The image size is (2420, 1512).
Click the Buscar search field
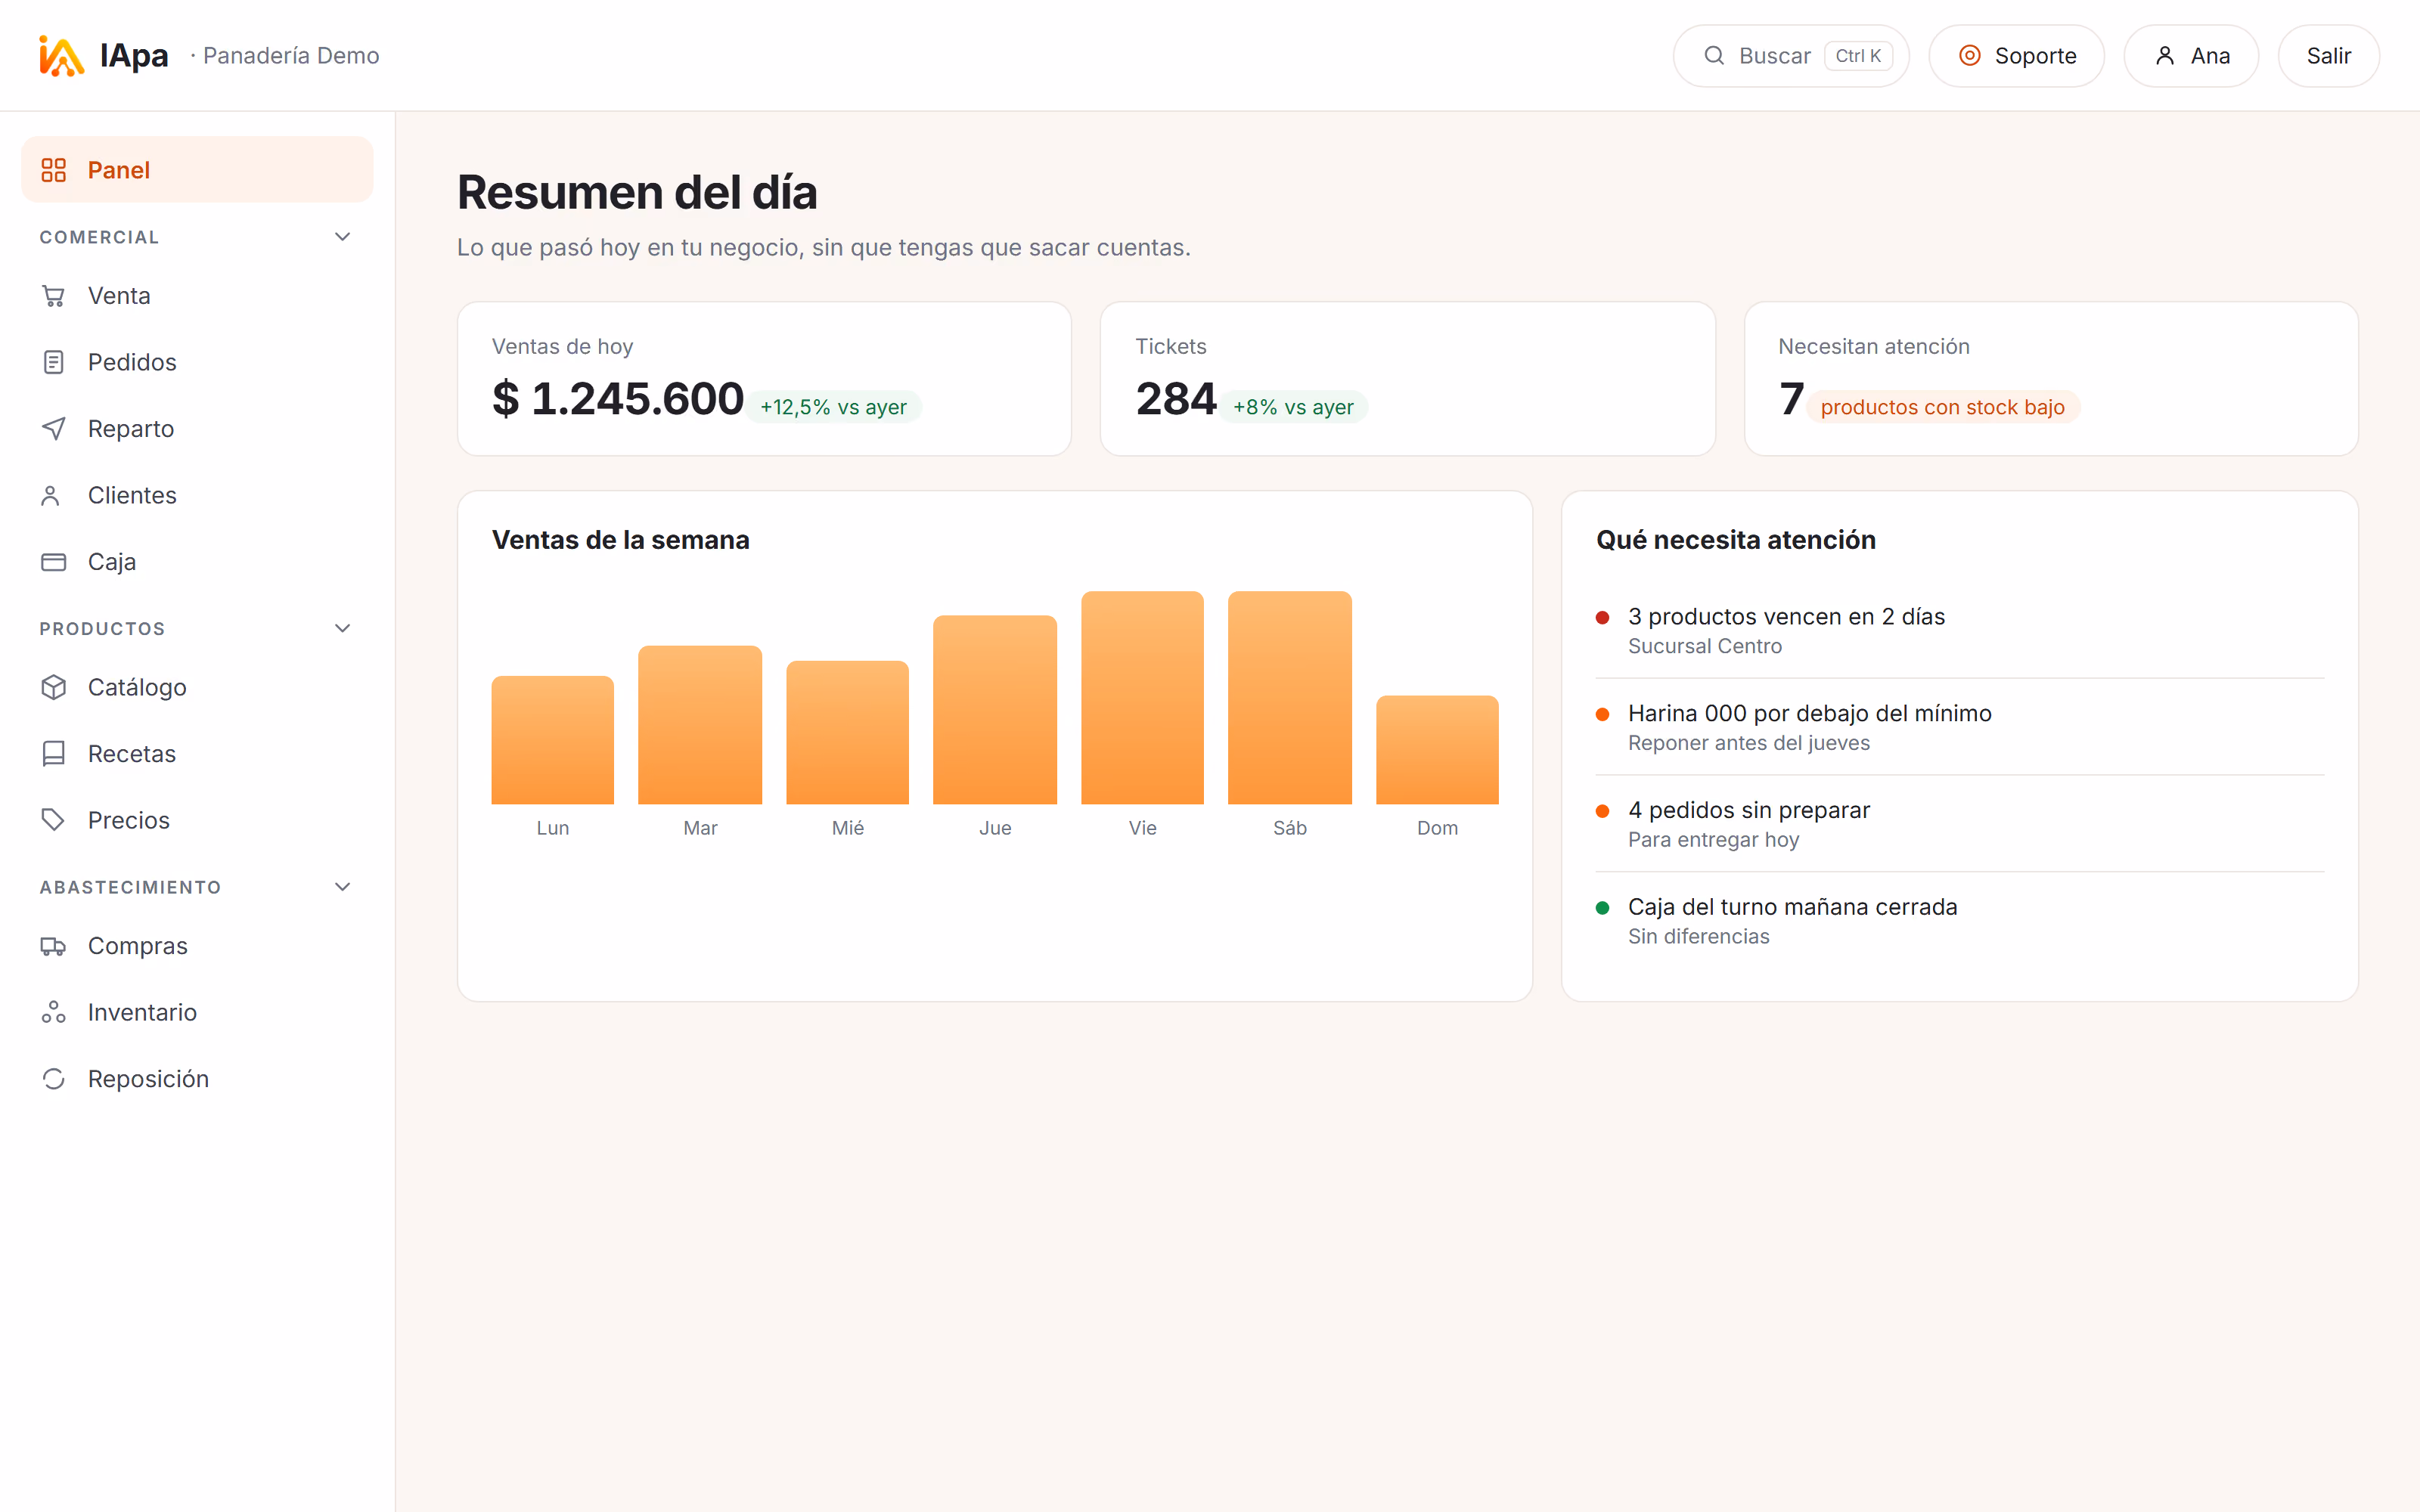pyautogui.click(x=1791, y=56)
